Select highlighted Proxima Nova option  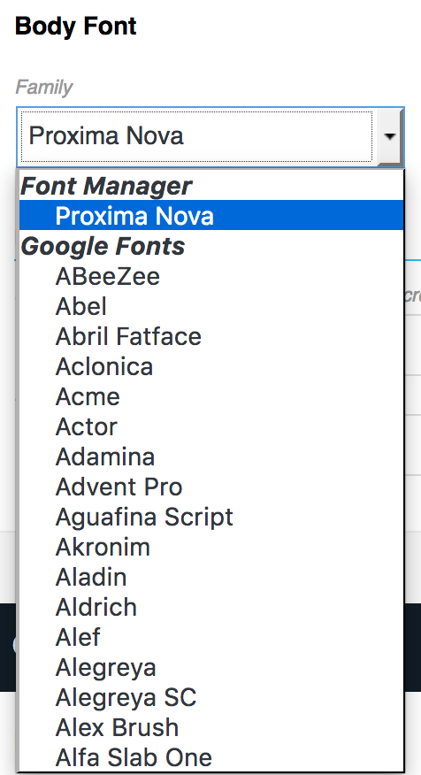(x=211, y=216)
